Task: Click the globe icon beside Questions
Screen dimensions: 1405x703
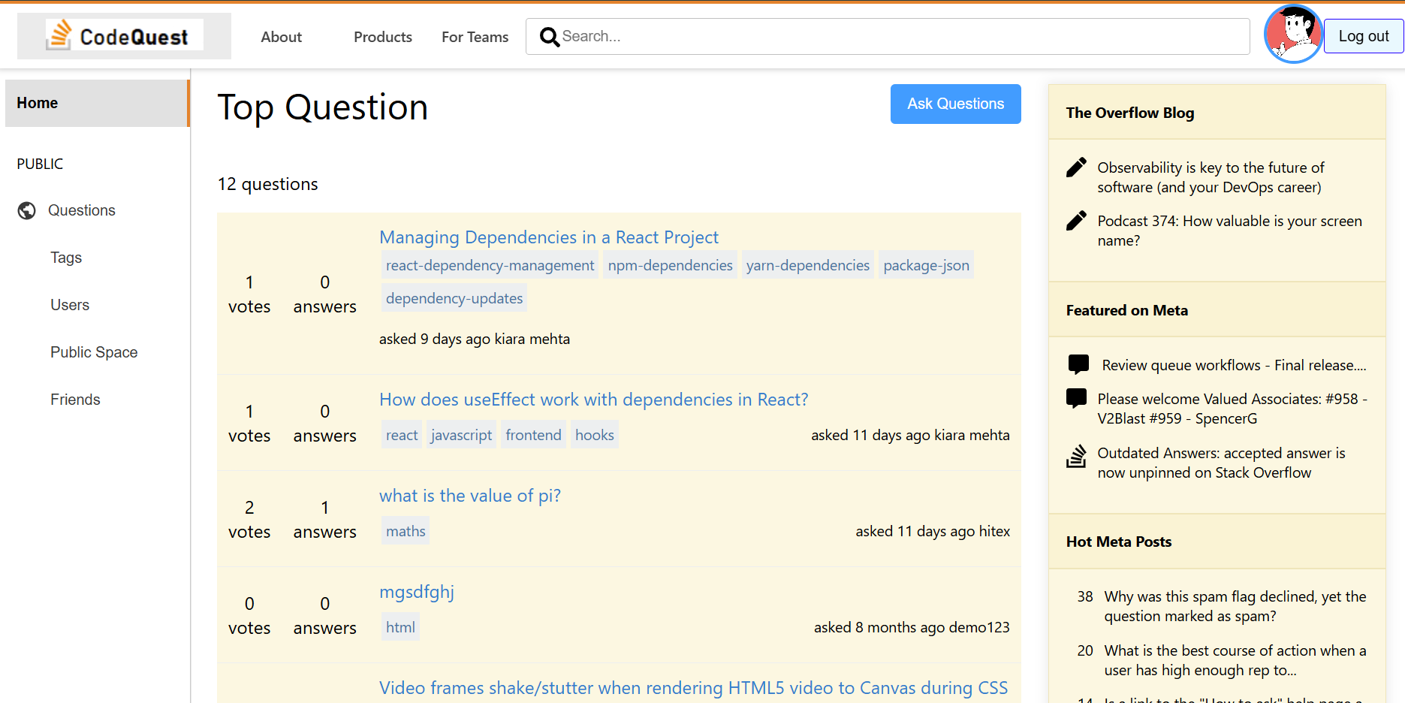Action: click(x=27, y=211)
